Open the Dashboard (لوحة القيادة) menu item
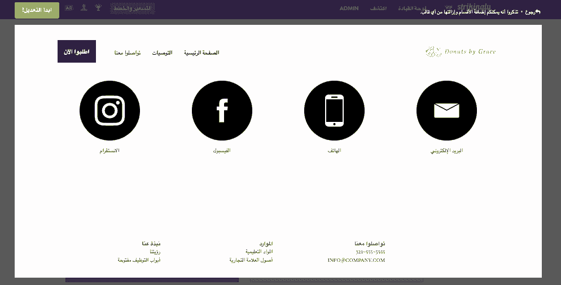Image resolution: width=561 pixels, height=285 pixels. coord(413,8)
